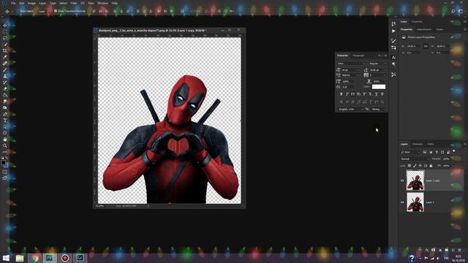Lock layer position icon
The height and width of the screenshot is (263, 468).
(420, 166)
